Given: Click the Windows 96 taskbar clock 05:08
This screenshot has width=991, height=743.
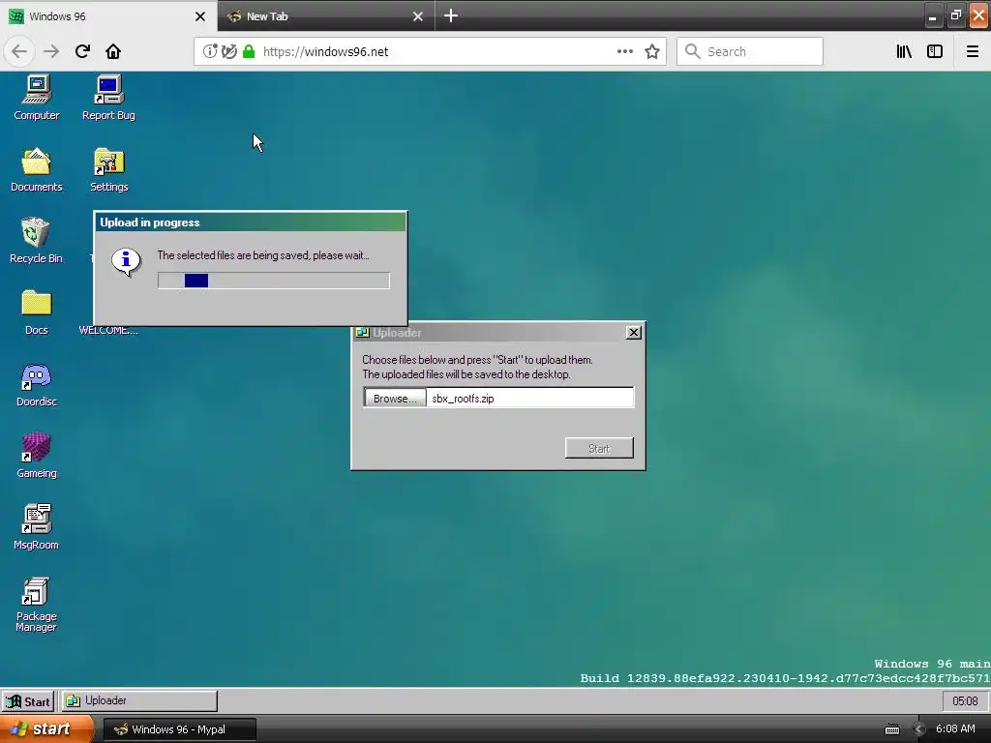Looking at the screenshot, I should tap(965, 700).
